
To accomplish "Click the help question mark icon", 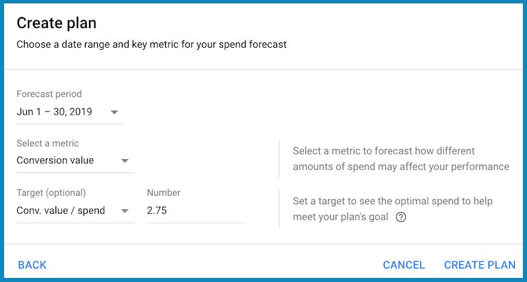I will [x=401, y=217].
